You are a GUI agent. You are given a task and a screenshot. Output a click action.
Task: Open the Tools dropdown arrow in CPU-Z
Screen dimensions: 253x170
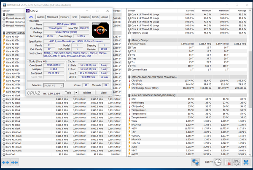pyautogui.click(x=76, y=93)
